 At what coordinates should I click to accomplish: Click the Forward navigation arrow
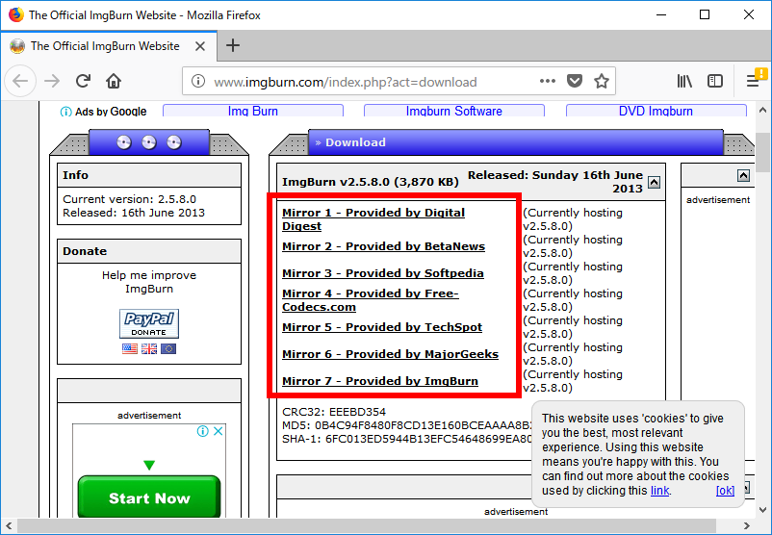click(52, 81)
